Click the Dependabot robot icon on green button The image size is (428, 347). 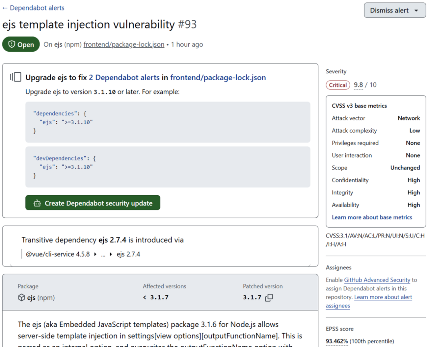pyautogui.click(x=37, y=203)
